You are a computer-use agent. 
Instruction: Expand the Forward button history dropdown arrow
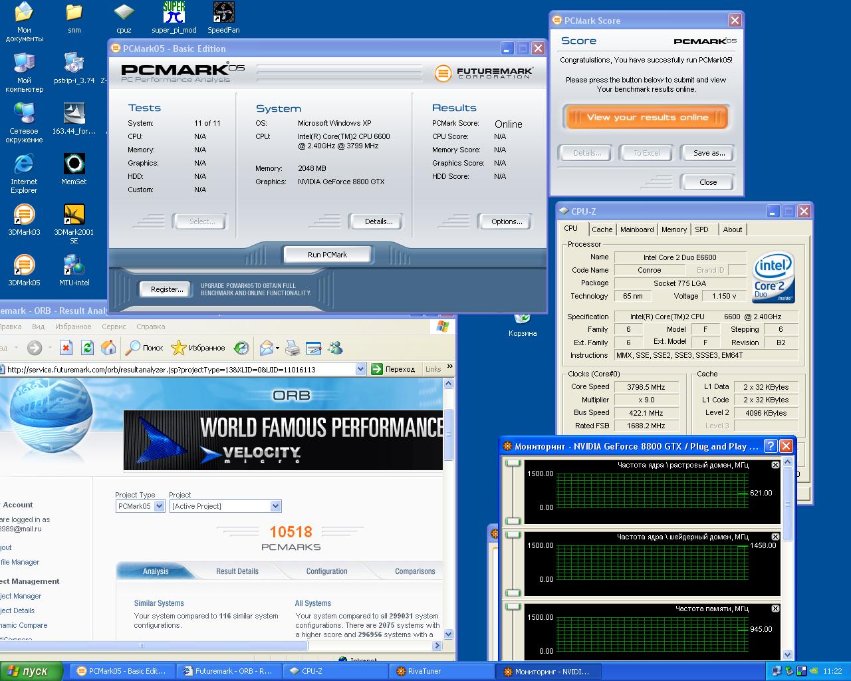click(49, 348)
